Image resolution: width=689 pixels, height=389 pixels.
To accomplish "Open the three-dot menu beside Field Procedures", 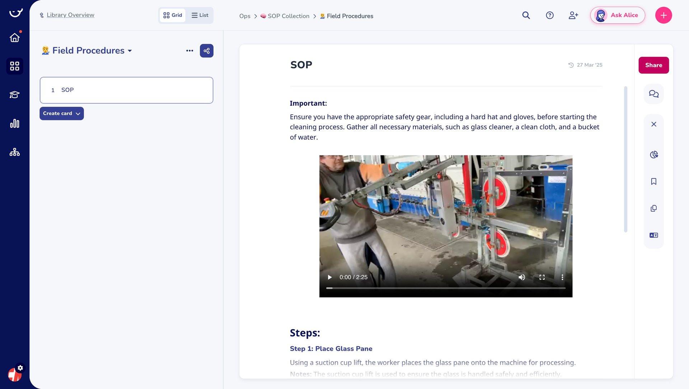I will (189, 51).
